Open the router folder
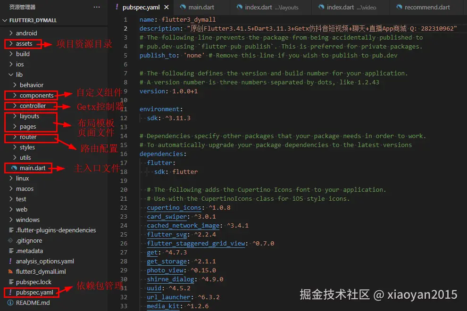467x311 pixels. [28, 137]
